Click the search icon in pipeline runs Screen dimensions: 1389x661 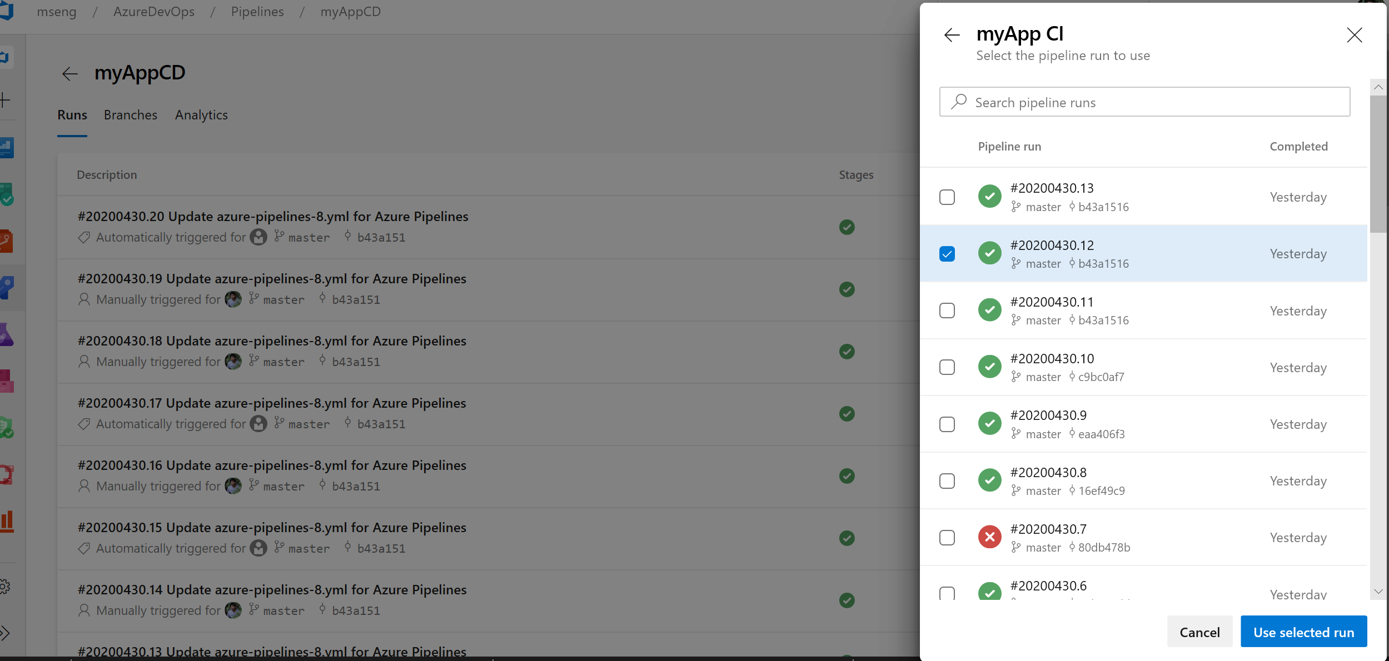[x=958, y=101]
